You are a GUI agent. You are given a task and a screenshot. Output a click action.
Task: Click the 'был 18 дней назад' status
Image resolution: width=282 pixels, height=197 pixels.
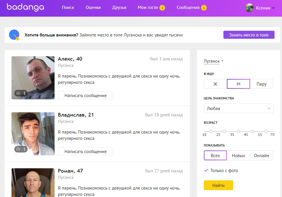164,115
